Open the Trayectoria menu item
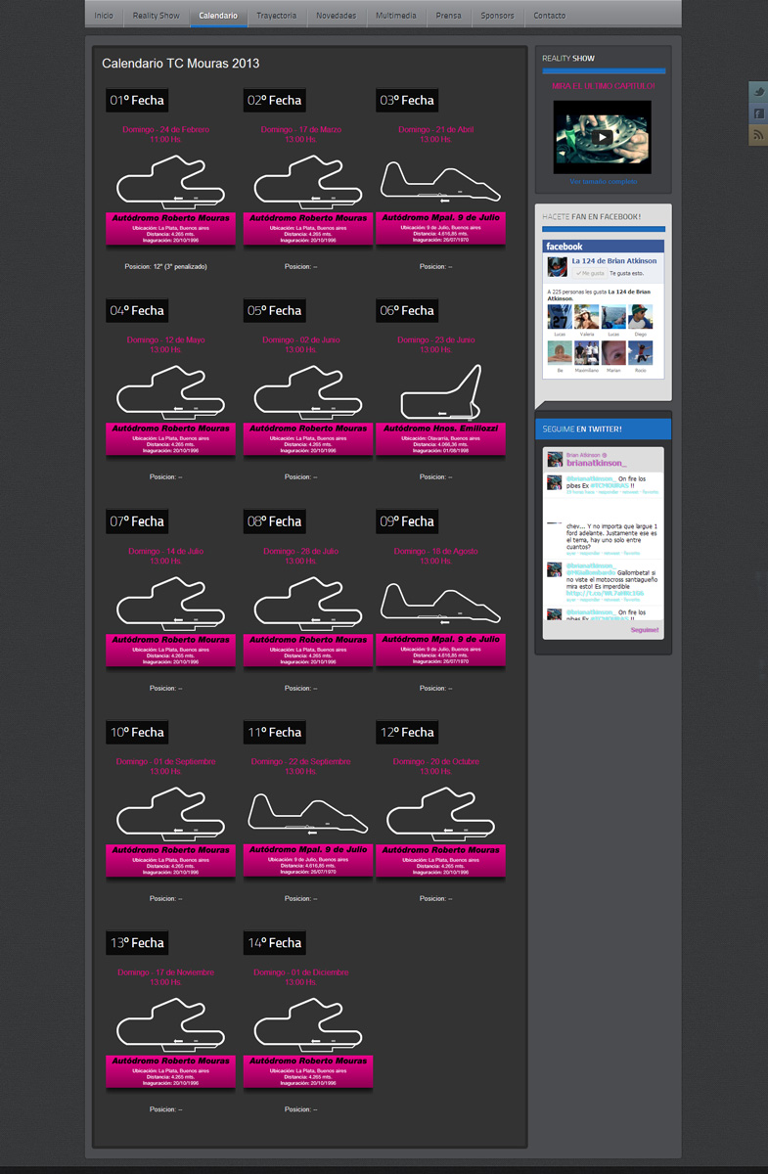This screenshot has width=768, height=1174. 276,16
